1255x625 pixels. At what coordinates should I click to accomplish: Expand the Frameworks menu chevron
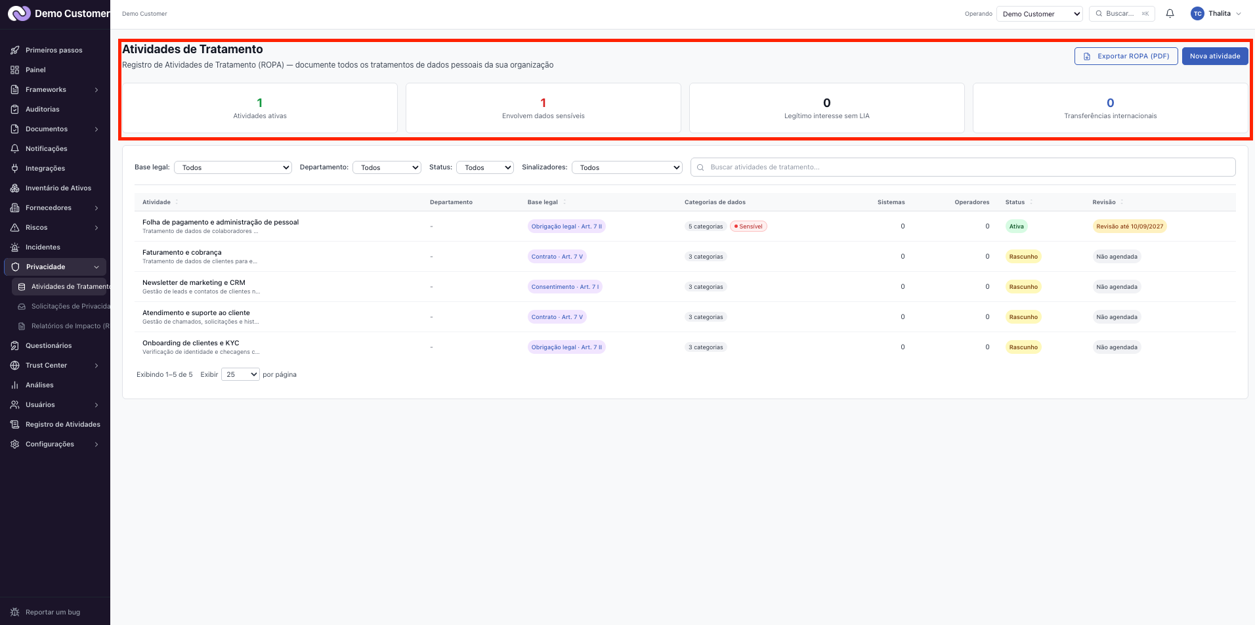pyautogui.click(x=96, y=89)
